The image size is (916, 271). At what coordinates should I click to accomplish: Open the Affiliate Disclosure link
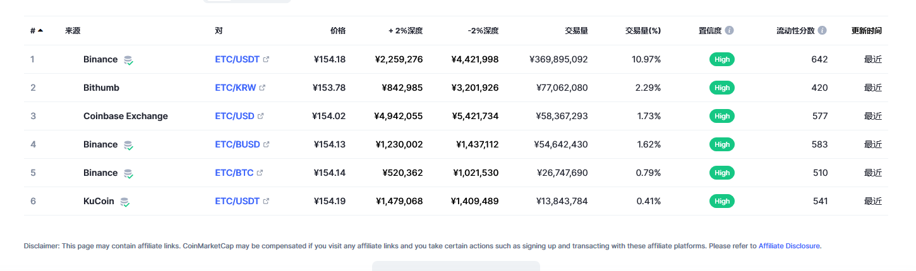789,246
